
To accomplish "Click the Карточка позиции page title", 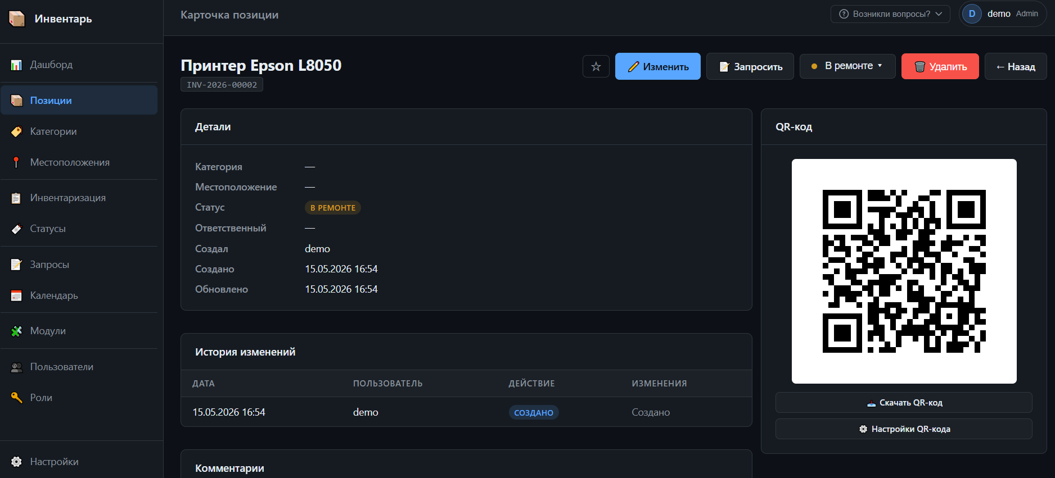I will coord(229,15).
